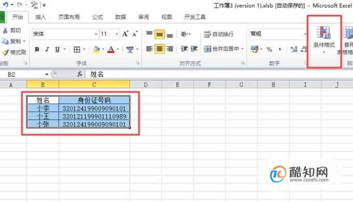The width and height of the screenshot is (353, 202).
Task: Expand the Name Box dropdown arrow
Action: (x=47, y=74)
